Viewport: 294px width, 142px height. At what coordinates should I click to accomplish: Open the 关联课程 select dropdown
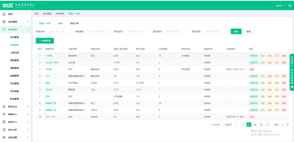point(98,31)
